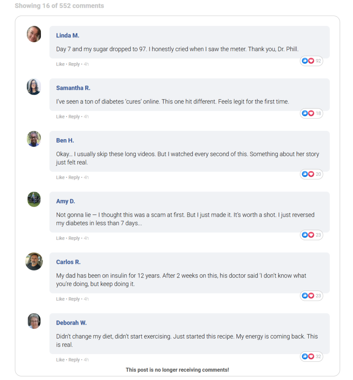Open reactions badge with 18 on Samantha's comment
Viewport: 353px width, 380px height.
pyautogui.click(x=311, y=113)
